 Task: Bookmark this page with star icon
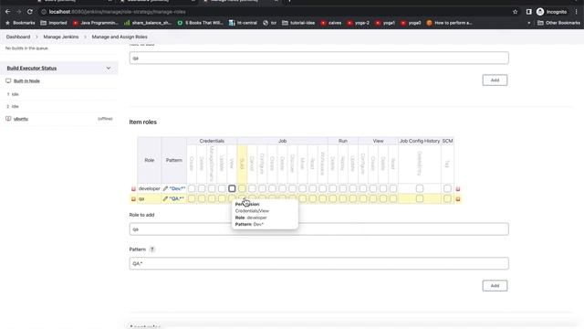click(515, 12)
